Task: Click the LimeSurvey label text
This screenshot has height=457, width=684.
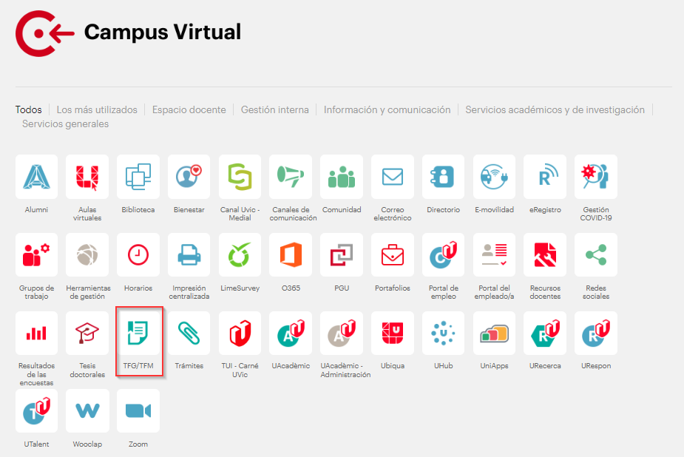Action: (240, 288)
